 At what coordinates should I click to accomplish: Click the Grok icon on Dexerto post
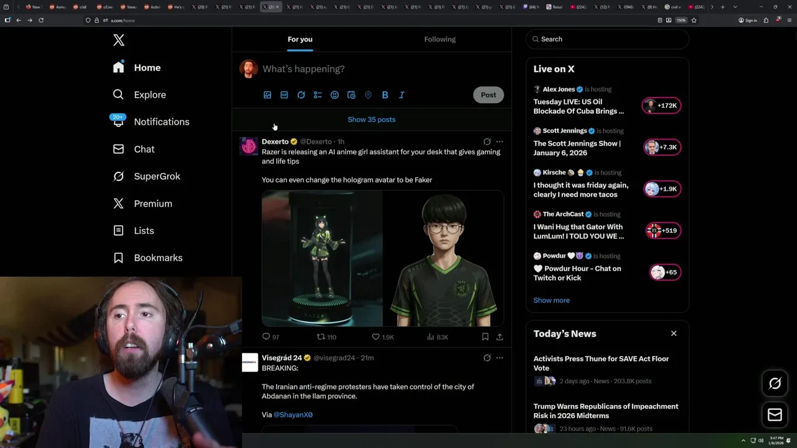pos(487,142)
